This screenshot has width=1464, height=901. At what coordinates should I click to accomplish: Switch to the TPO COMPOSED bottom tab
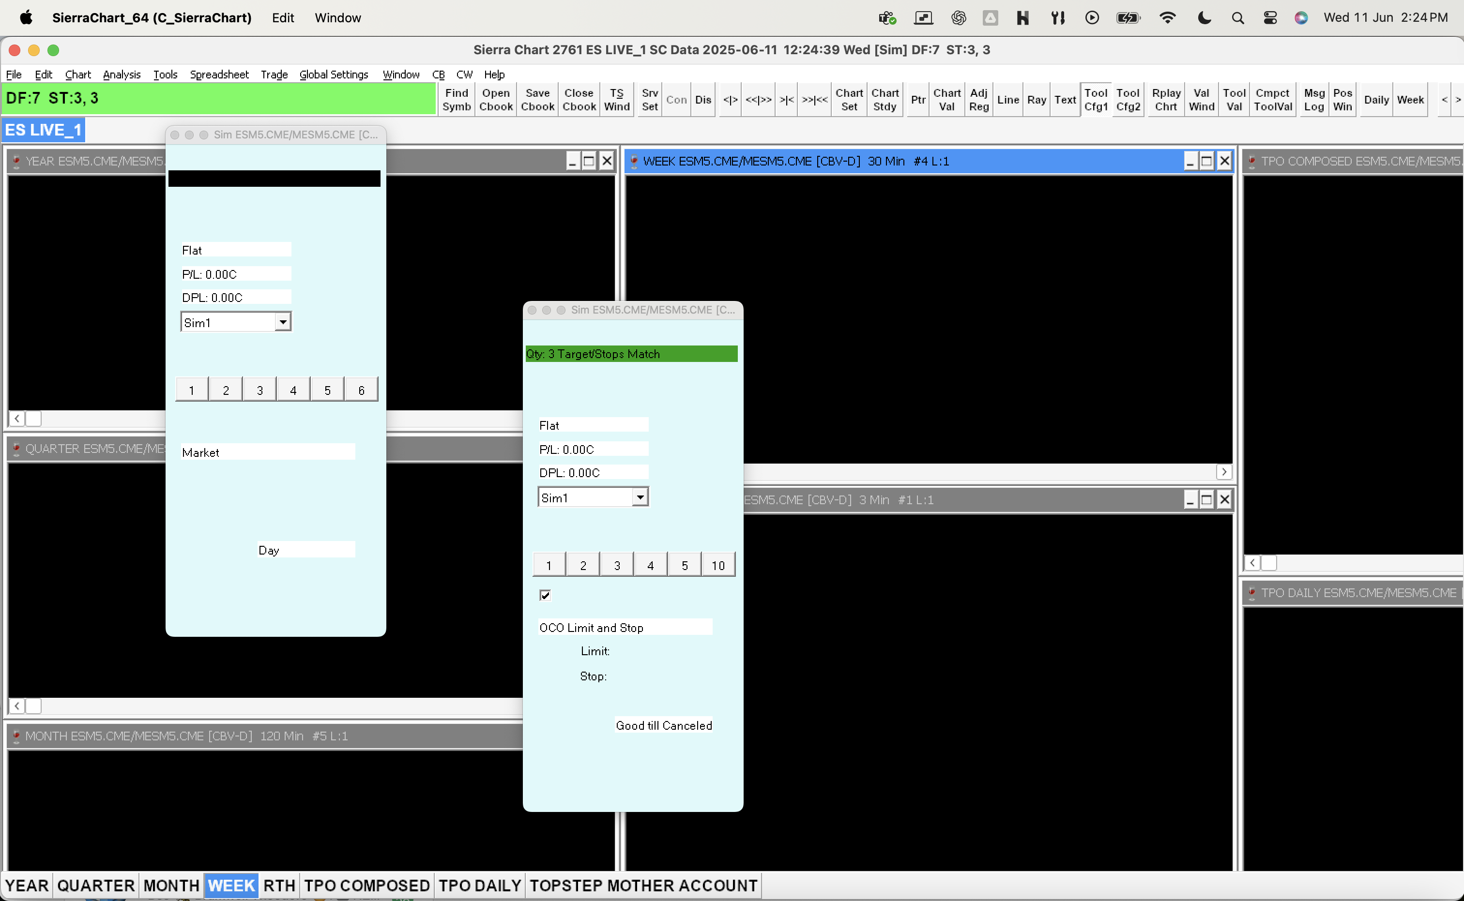pyautogui.click(x=366, y=886)
